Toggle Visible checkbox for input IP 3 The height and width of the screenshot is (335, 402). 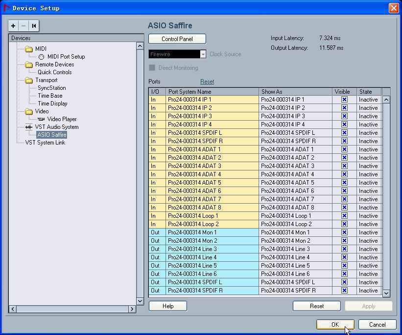[x=344, y=116]
